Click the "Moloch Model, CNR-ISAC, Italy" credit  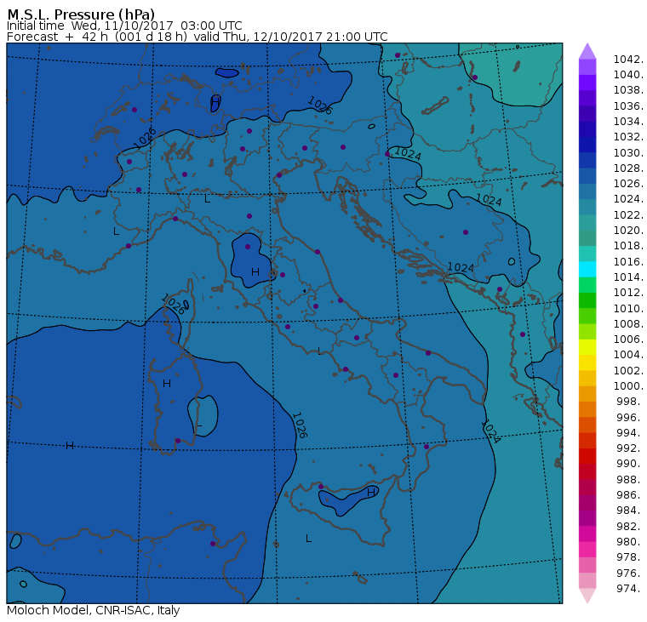[94, 610]
